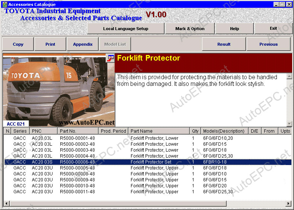The height and width of the screenshot is (210, 294).
Task: Select part row R5000-00001-48
Action: (x=77, y=138)
